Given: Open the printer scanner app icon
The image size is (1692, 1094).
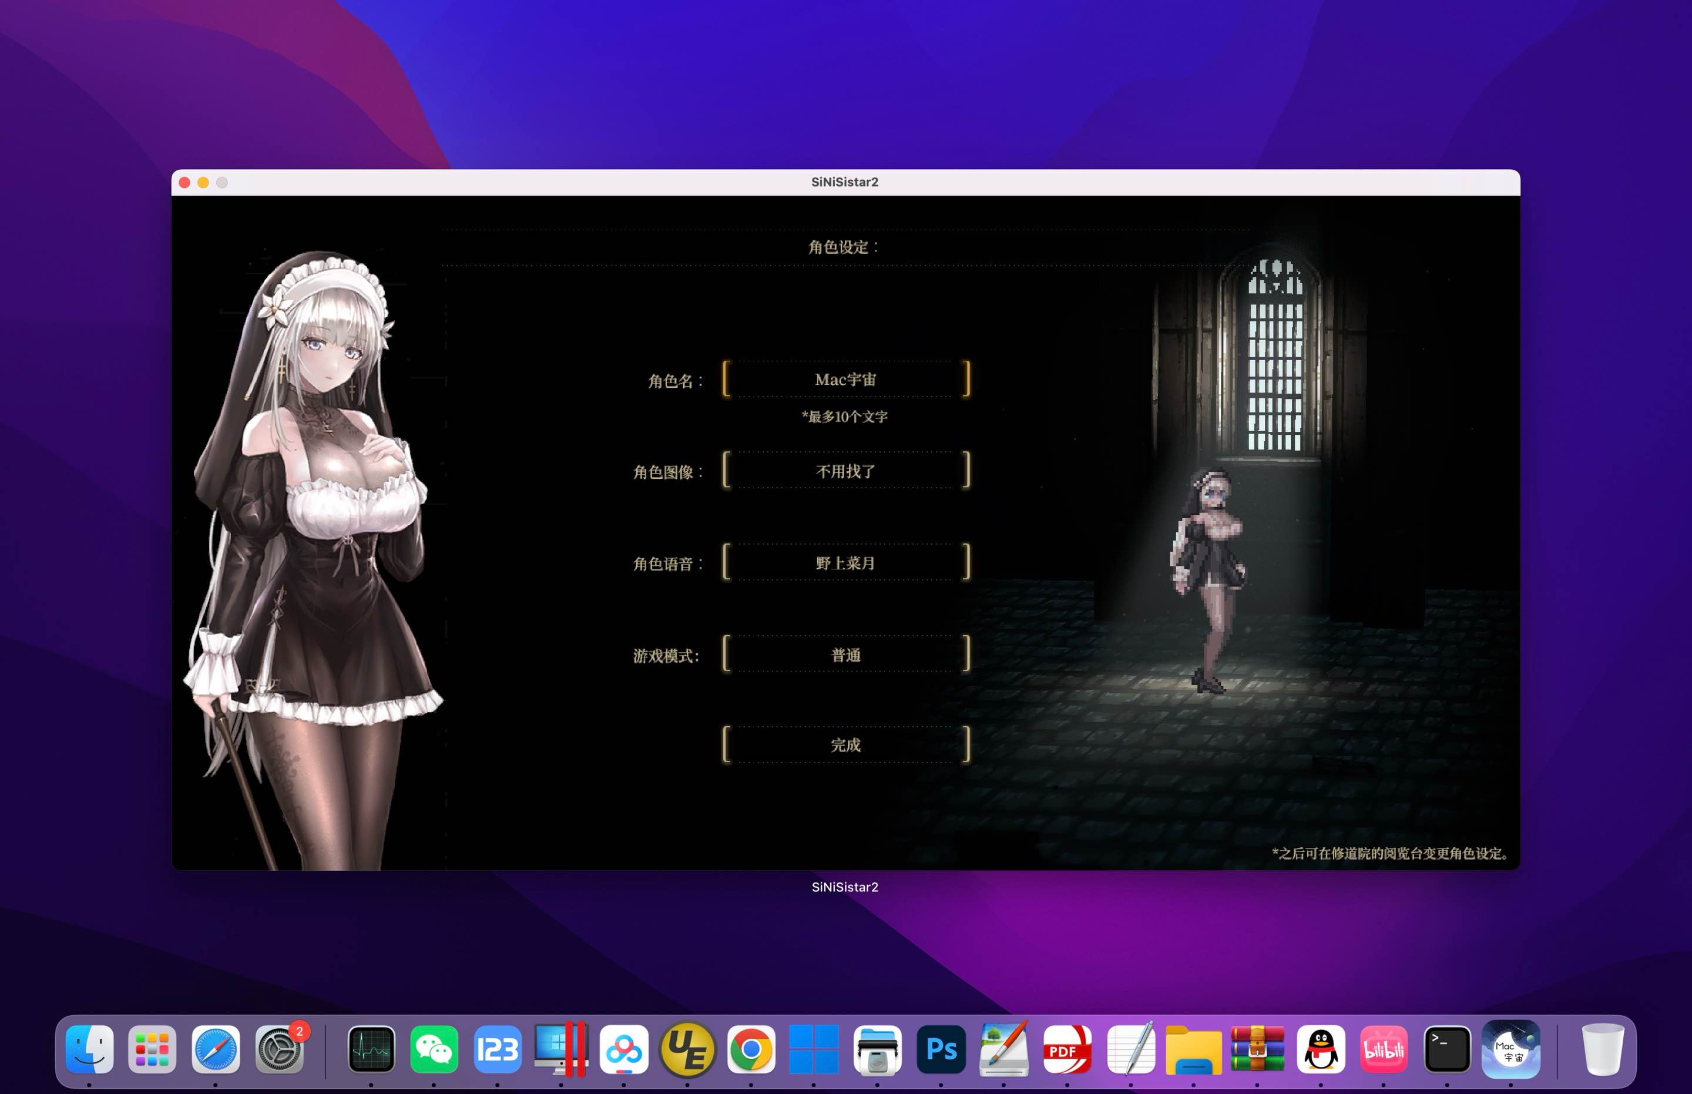Looking at the screenshot, I should [x=877, y=1049].
